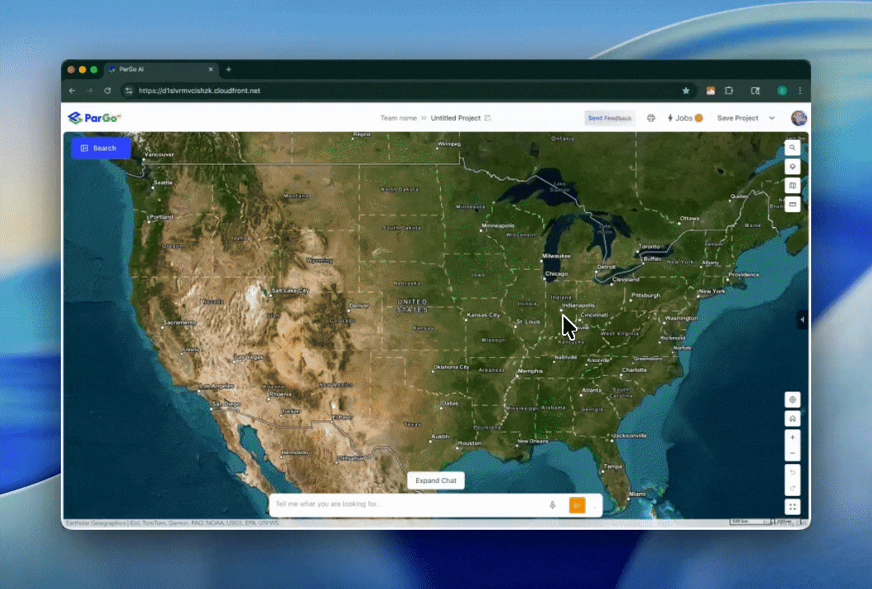Select the layers diamond icon below search
Screen dimensions: 872x589
tap(792, 166)
